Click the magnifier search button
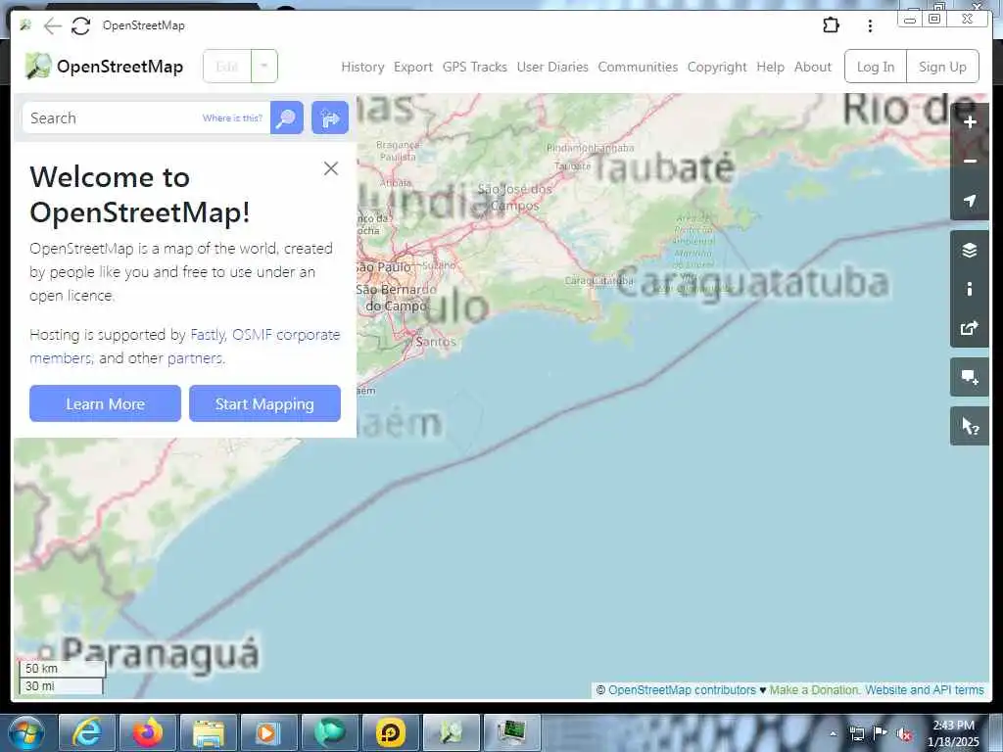The width and height of the screenshot is (1003, 752). [287, 117]
